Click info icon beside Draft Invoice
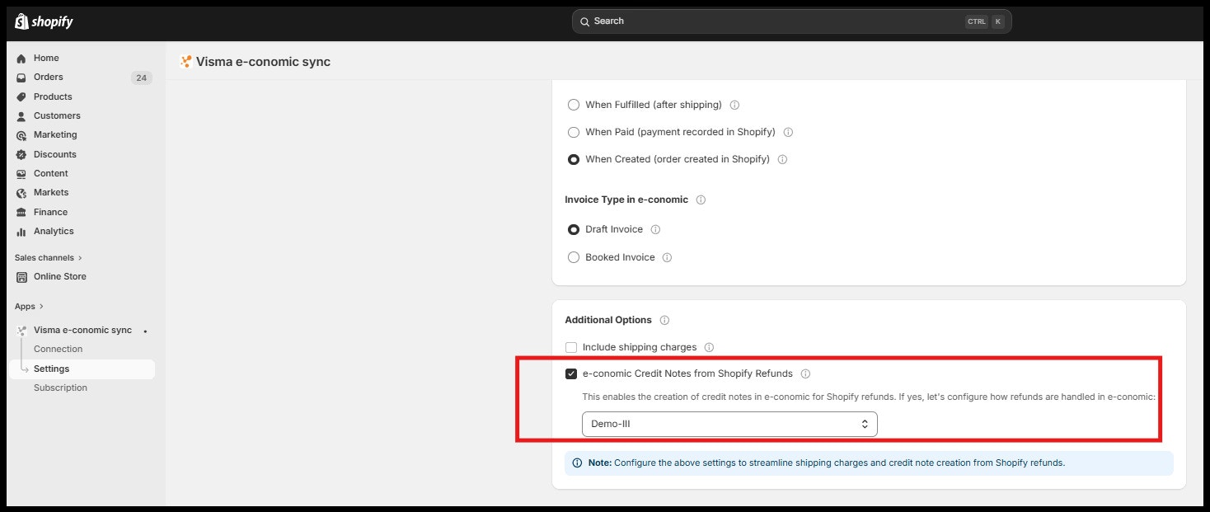This screenshot has width=1210, height=512. pos(655,230)
